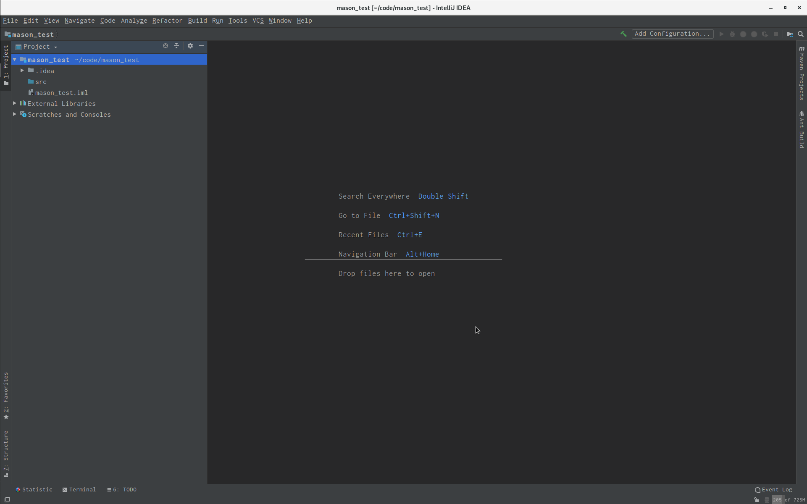Open the Tools menu
The image size is (807, 504).
click(238, 21)
